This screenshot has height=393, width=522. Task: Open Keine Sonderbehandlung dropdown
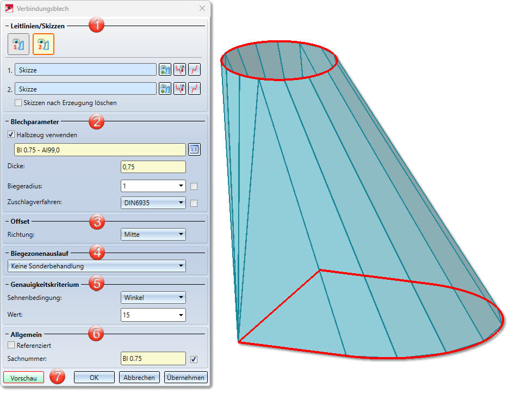point(97,266)
